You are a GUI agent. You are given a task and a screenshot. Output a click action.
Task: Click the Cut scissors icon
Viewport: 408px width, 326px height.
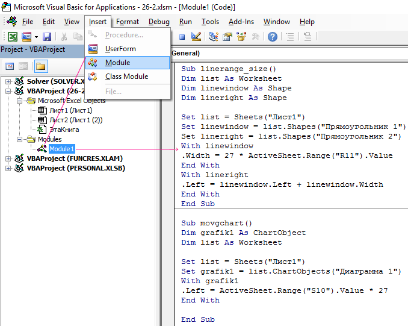(64, 37)
